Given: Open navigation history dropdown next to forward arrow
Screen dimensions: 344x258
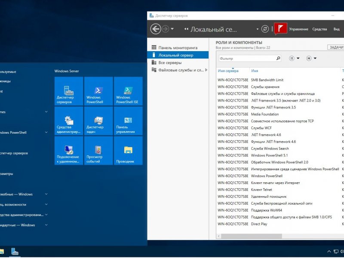Looking at the screenshot, I should 172,29.
